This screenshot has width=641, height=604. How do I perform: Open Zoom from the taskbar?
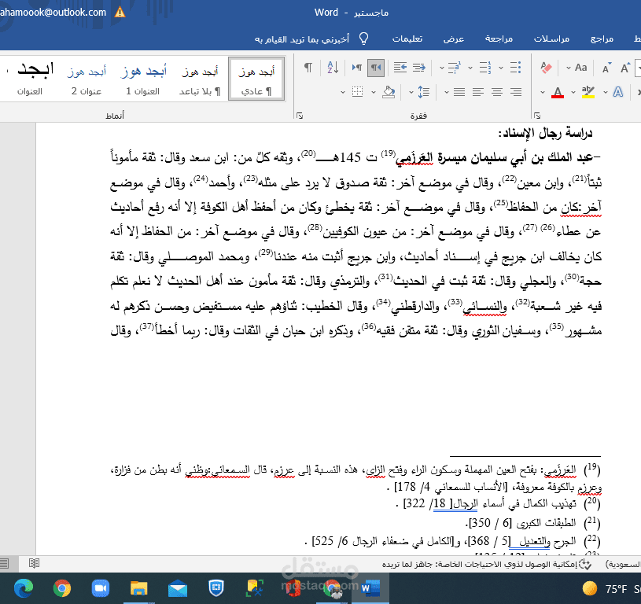(100, 589)
